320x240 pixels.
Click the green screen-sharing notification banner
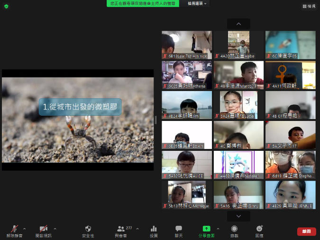pos(143,3)
